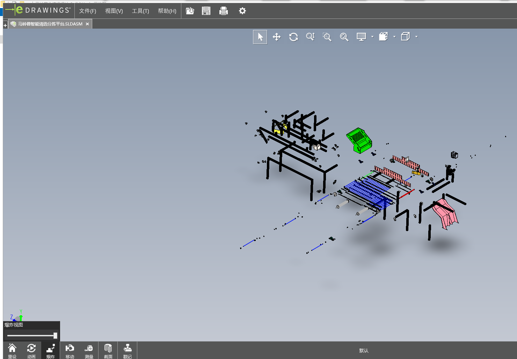Select the green hopper component

359,140
